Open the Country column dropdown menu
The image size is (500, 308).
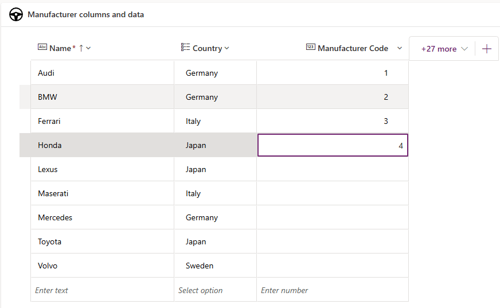[227, 48]
